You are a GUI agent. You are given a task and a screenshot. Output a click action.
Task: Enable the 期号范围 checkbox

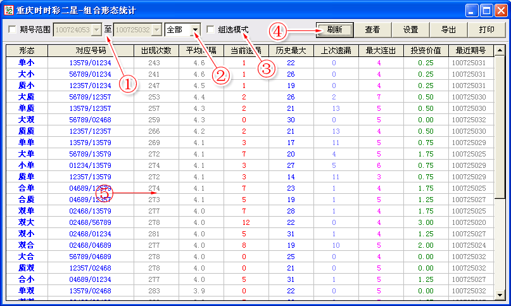[12, 30]
